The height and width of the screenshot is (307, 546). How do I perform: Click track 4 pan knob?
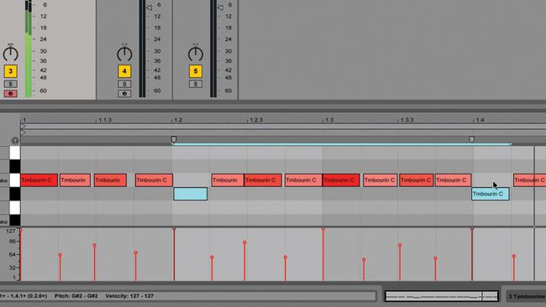tap(124, 53)
